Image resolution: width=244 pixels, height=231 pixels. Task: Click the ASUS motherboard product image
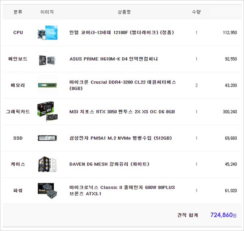point(47,59)
